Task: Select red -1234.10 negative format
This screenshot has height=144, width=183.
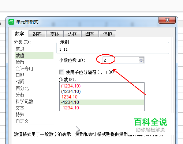Action: 102,108
